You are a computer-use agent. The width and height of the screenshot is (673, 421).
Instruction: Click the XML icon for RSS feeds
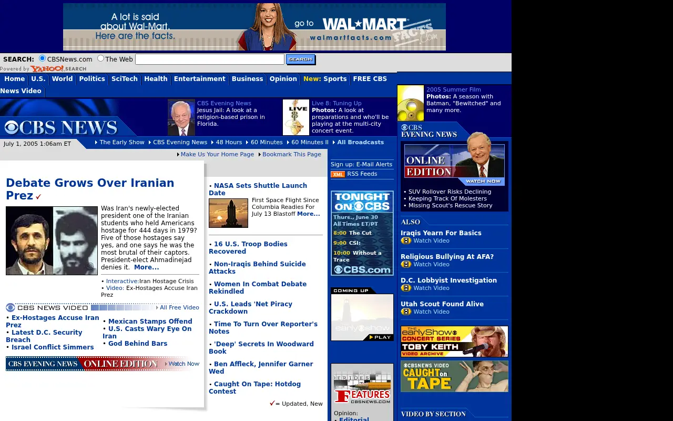pyautogui.click(x=338, y=174)
